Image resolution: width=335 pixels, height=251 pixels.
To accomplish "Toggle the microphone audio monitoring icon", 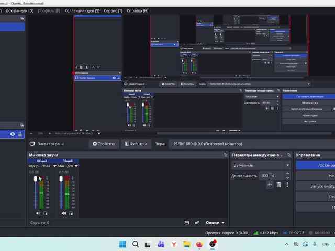I will pos(71,213).
